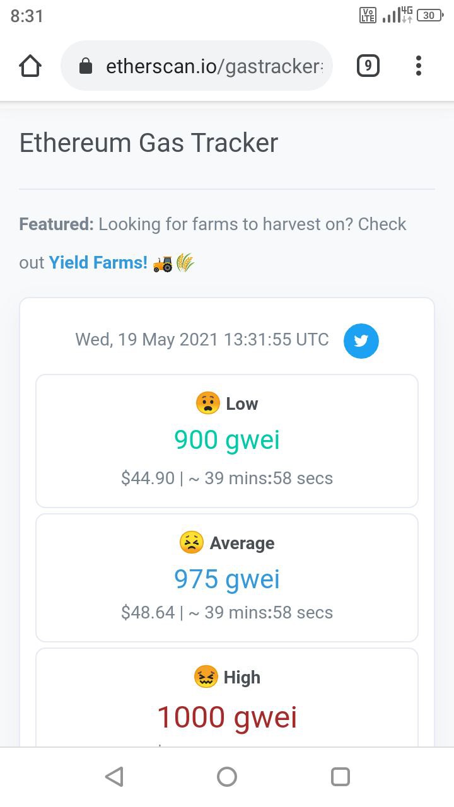Tap the Wed, 19 May 2021 timestamp
Image resolution: width=454 pixels, height=807 pixels.
click(202, 340)
